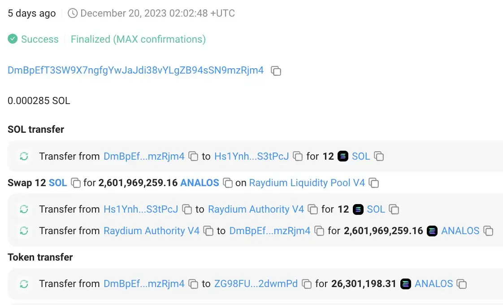Select the '5 days ago' age text
Viewport: 503px width, 305px height.
click(x=32, y=13)
